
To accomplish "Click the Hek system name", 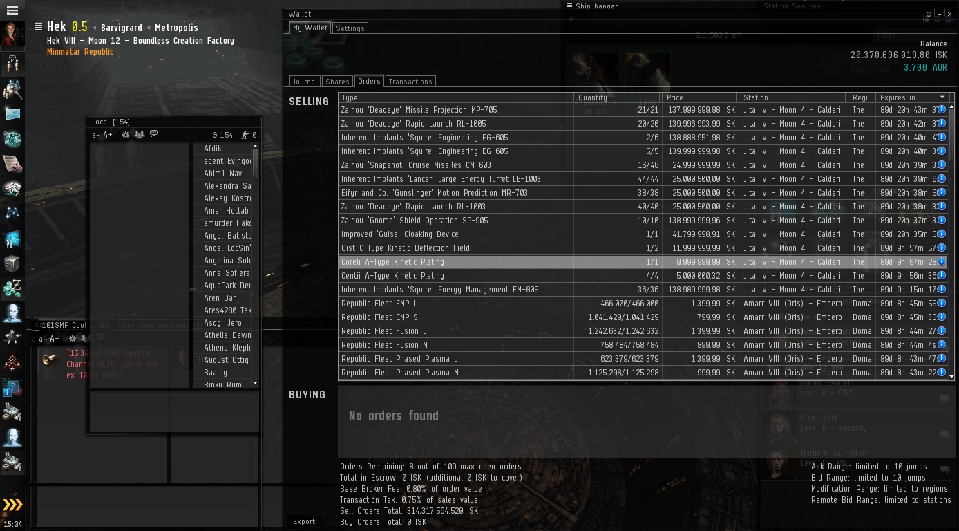I will (x=57, y=27).
